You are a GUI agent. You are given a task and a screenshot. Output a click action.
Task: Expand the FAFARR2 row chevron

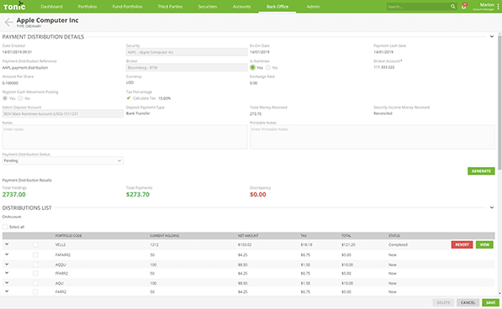tap(7, 254)
